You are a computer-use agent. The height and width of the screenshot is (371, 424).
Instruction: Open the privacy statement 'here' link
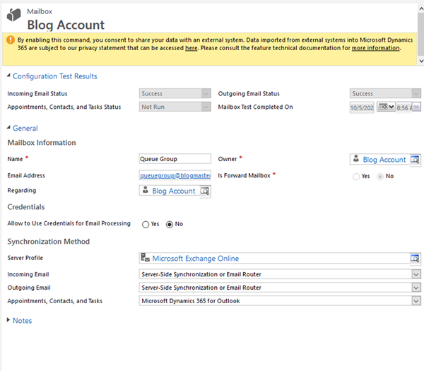point(191,48)
